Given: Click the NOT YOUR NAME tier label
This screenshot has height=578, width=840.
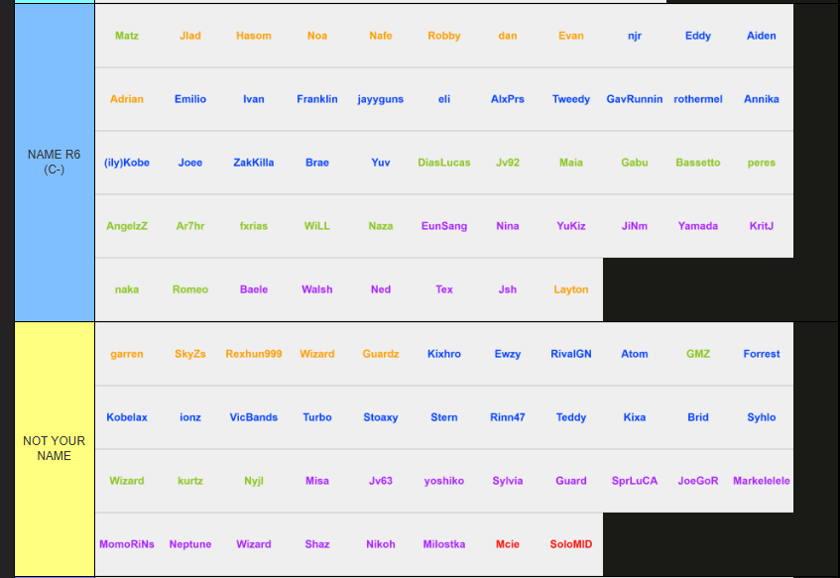Looking at the screenshot, I should [x=55, y=449].
